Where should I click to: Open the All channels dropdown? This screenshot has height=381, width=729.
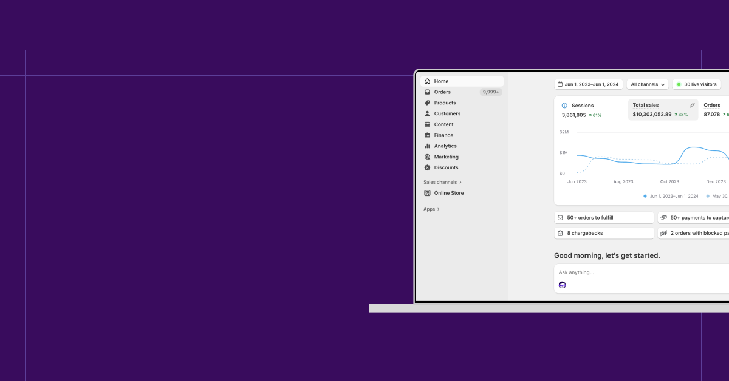point(648,84)
